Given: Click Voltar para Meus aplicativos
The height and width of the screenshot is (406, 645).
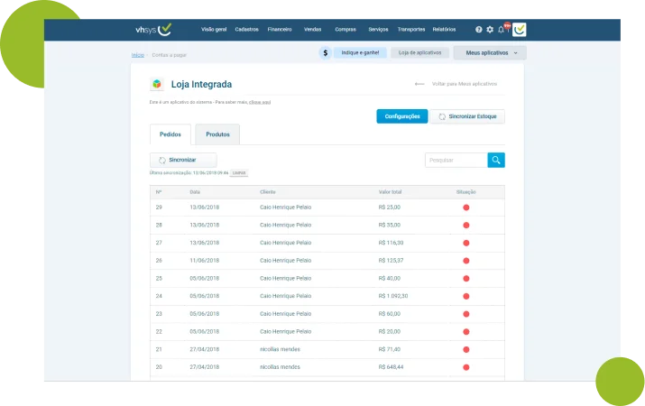Looking at the screenshot, I should tap(465, 84).
